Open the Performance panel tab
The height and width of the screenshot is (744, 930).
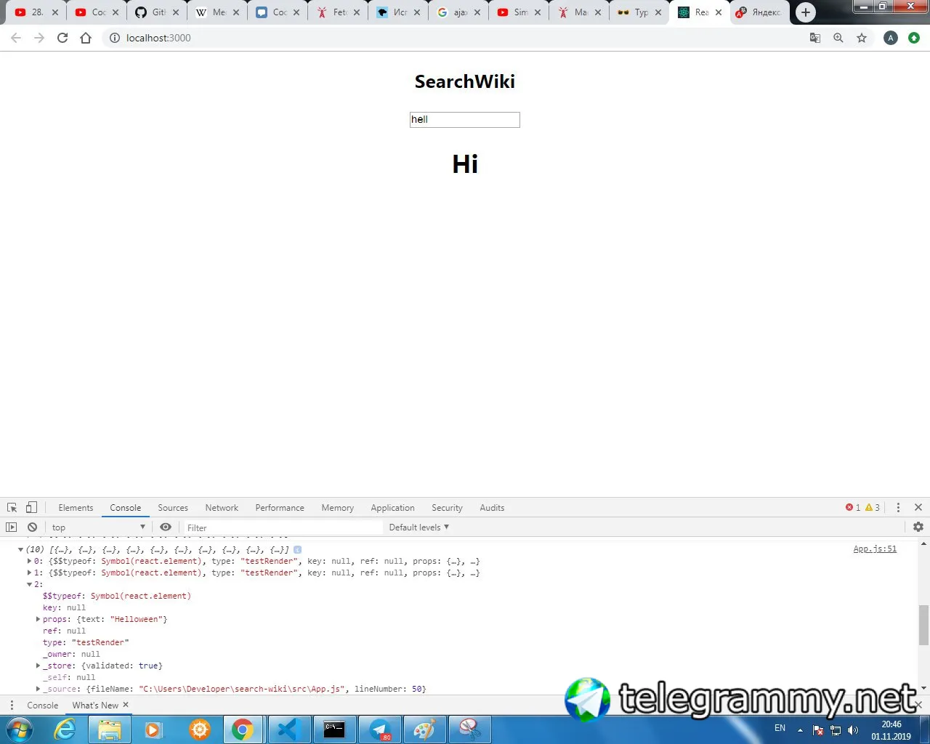(x=280, y=508)
